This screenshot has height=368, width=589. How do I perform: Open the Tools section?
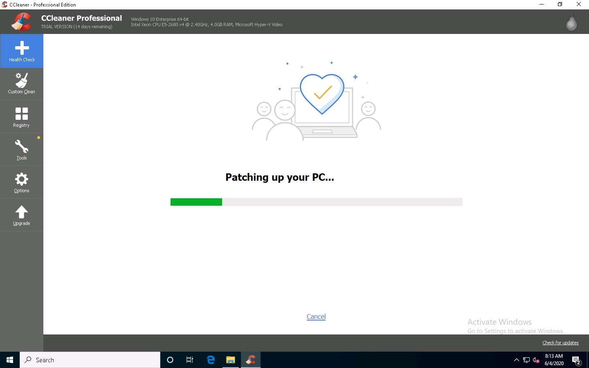pos(22,150)
